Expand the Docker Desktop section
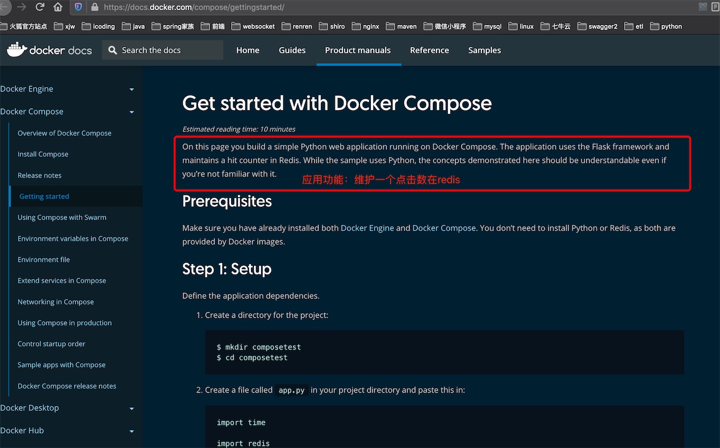 pos(132,408)
